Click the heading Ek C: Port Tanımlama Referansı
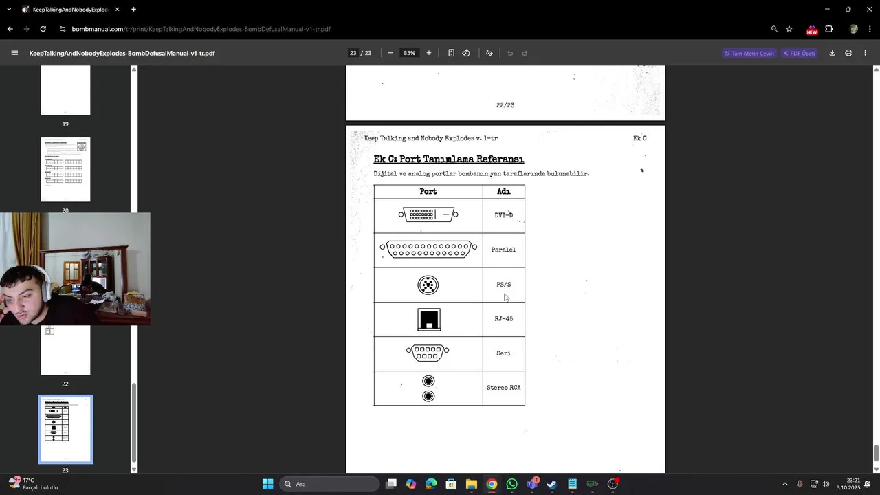 click(448, 159)
